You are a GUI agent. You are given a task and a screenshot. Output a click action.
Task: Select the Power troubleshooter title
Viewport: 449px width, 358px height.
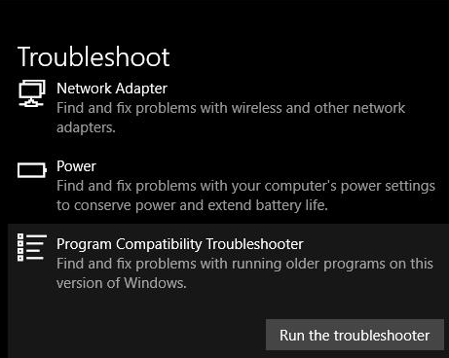pos(76,166)
